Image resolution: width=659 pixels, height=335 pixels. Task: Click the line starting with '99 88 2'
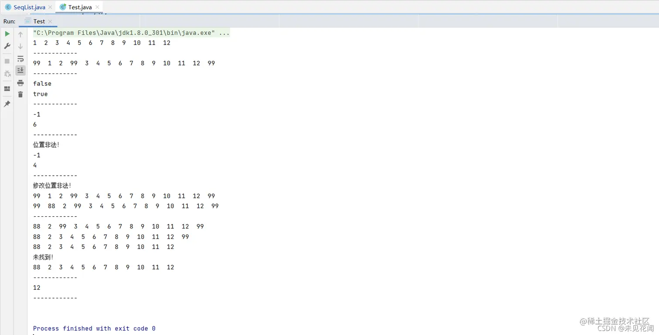[x=126, y=206]
